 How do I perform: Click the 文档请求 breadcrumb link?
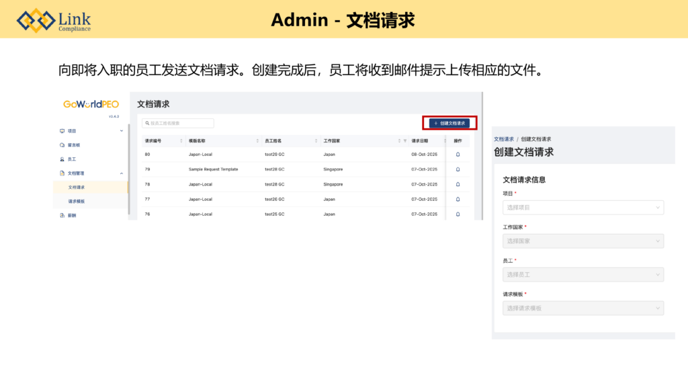[503, 139]
